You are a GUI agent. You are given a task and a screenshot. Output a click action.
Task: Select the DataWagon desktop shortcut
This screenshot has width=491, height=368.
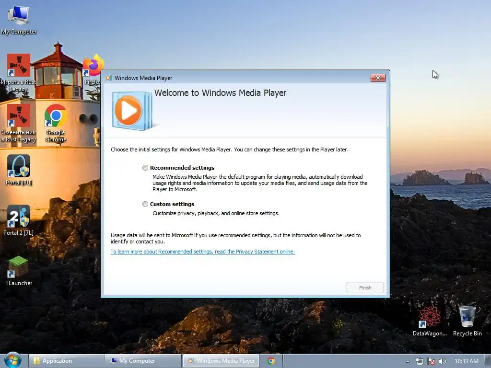(x=430, y=321)
